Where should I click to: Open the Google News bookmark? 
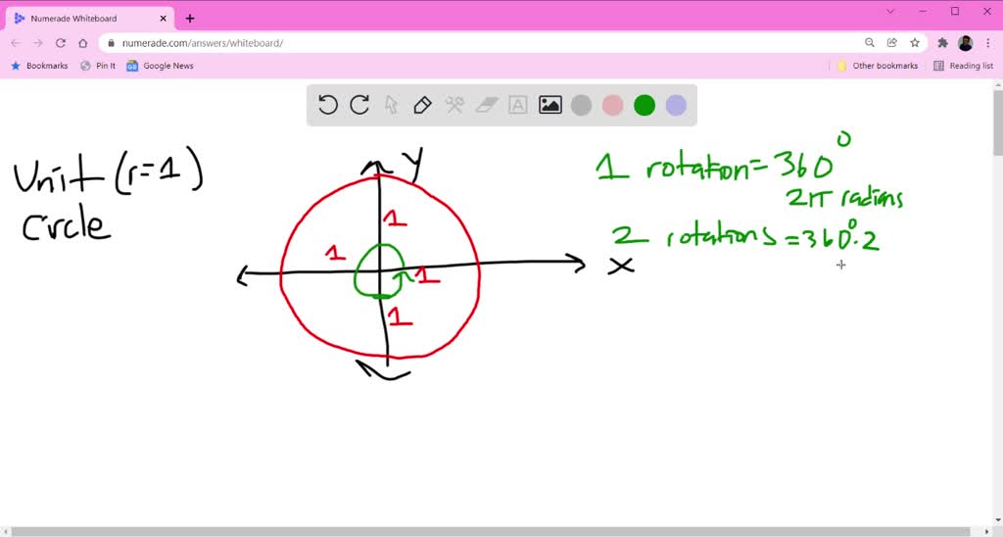160,66
